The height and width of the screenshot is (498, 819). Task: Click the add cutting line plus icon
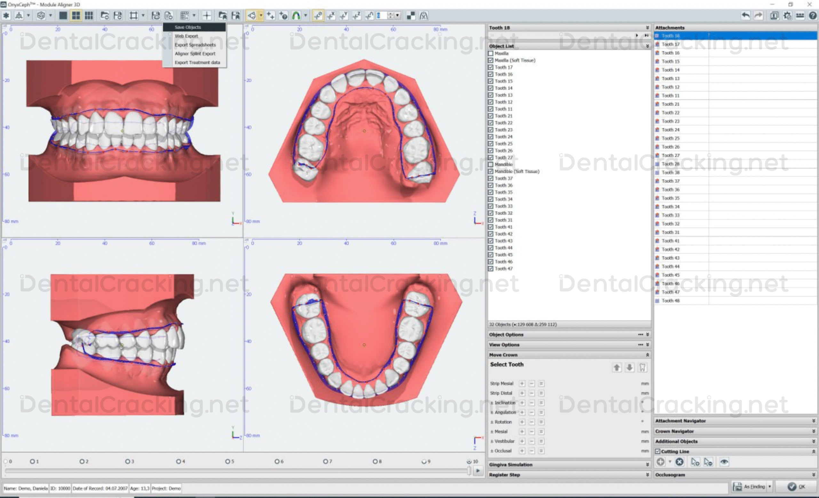click(660, 462)
